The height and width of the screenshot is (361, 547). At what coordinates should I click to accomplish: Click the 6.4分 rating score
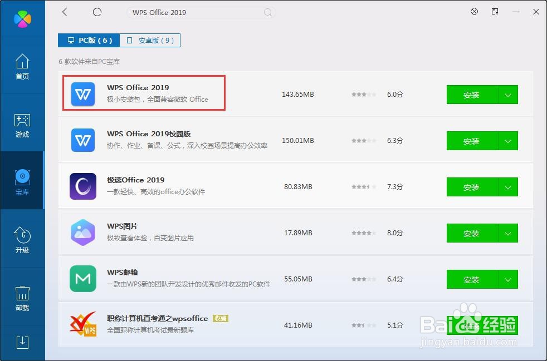[x=395, y=279]
